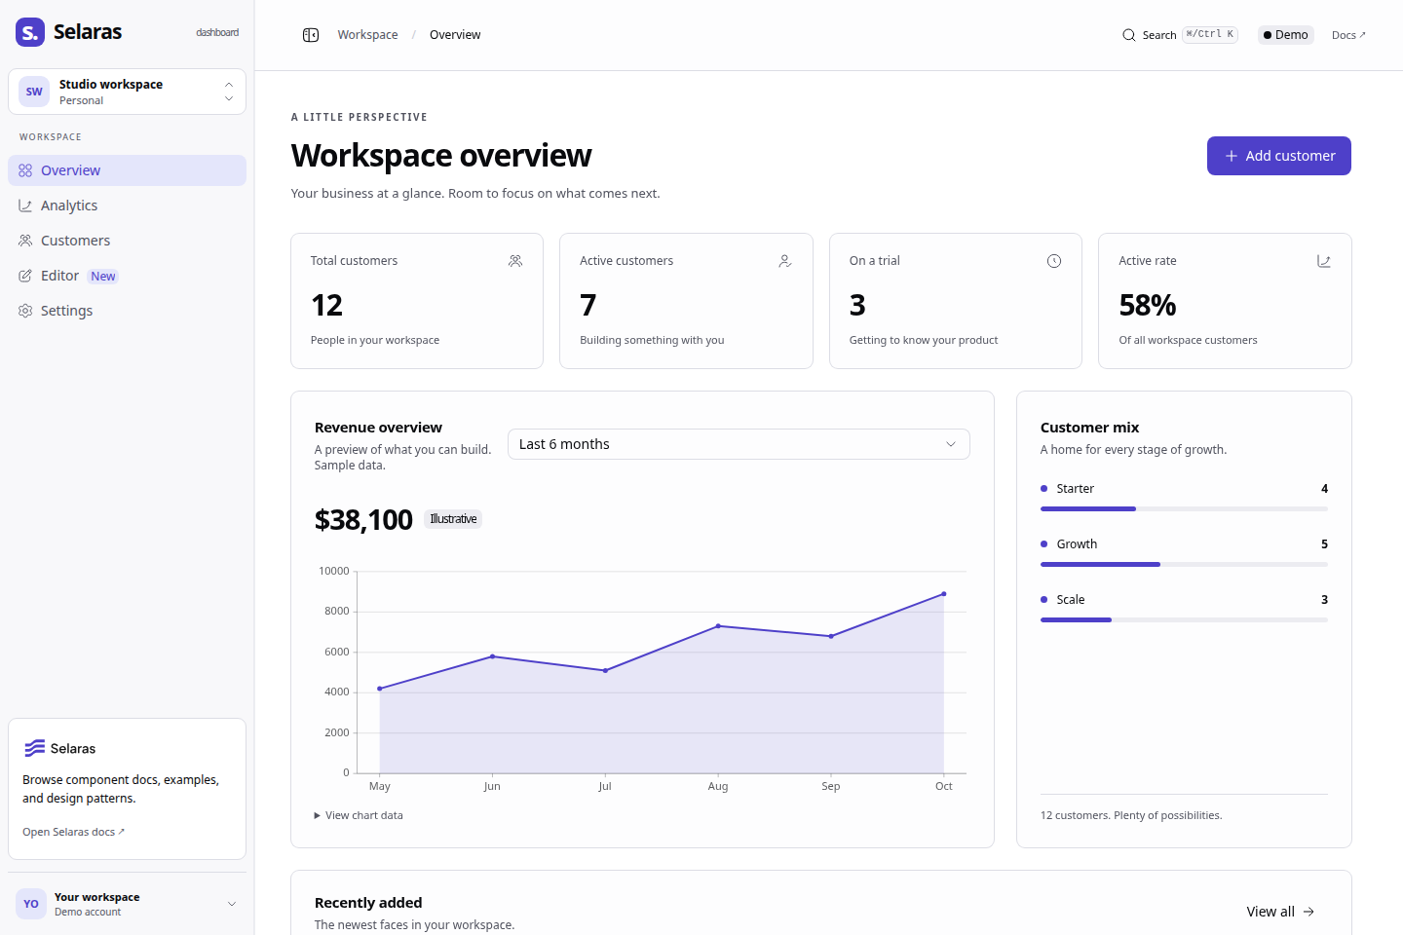Open the Last 6 months dropdown
Viewport: 1403px width, 935px height.
(x=739, y=444)
